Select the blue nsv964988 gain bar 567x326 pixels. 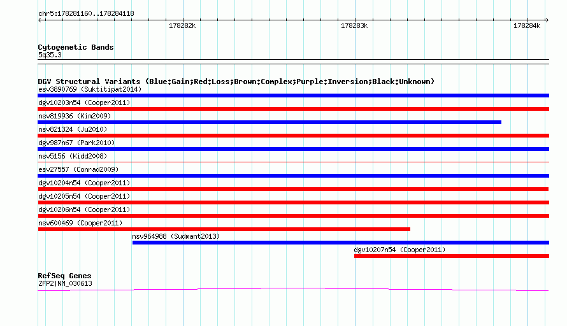(341, 243)
